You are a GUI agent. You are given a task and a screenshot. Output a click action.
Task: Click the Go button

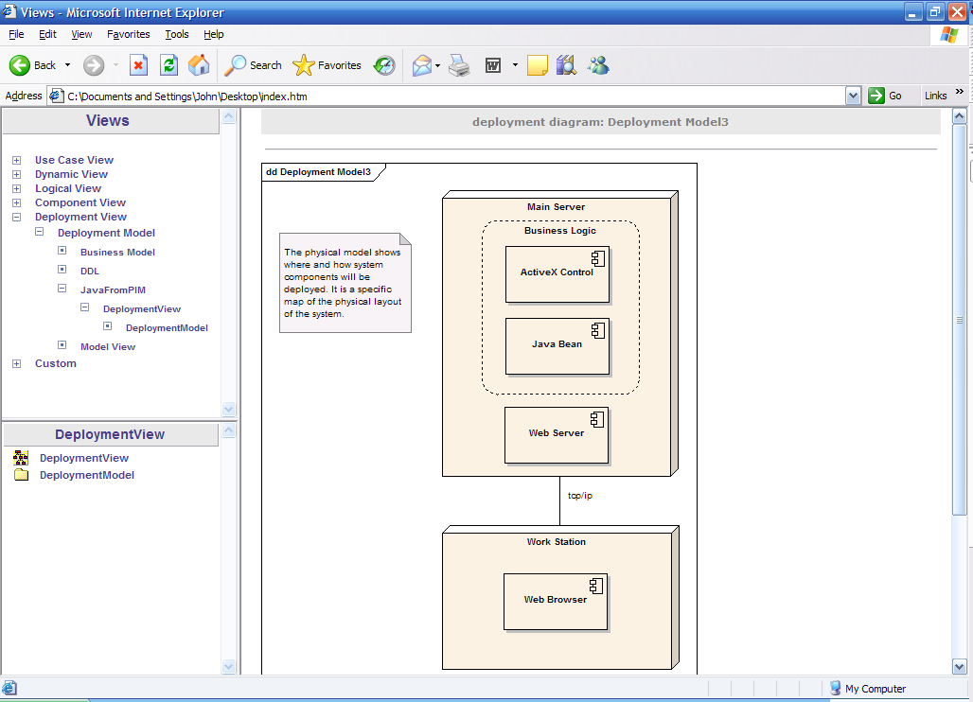(885, 96)
